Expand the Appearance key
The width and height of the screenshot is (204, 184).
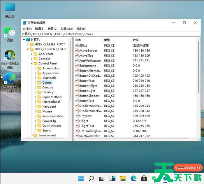(x=35, y=73)
